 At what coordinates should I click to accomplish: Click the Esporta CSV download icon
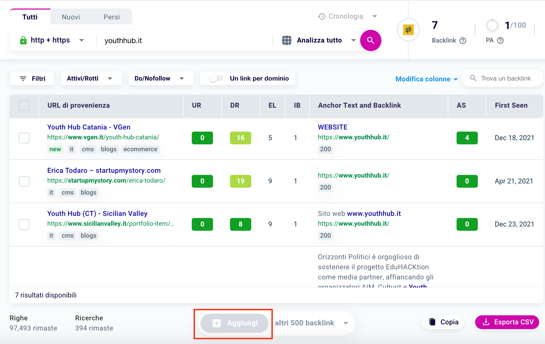coord(486,322)
